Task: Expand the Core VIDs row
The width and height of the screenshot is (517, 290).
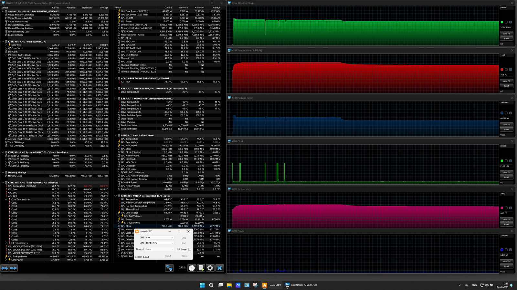Action: pyautogui.click(x=6, y=45)
